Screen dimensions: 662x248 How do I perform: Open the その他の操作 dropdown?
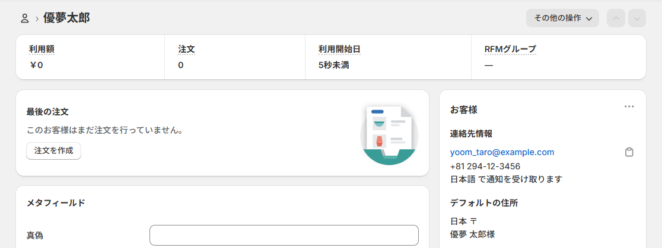click(562, 18)
